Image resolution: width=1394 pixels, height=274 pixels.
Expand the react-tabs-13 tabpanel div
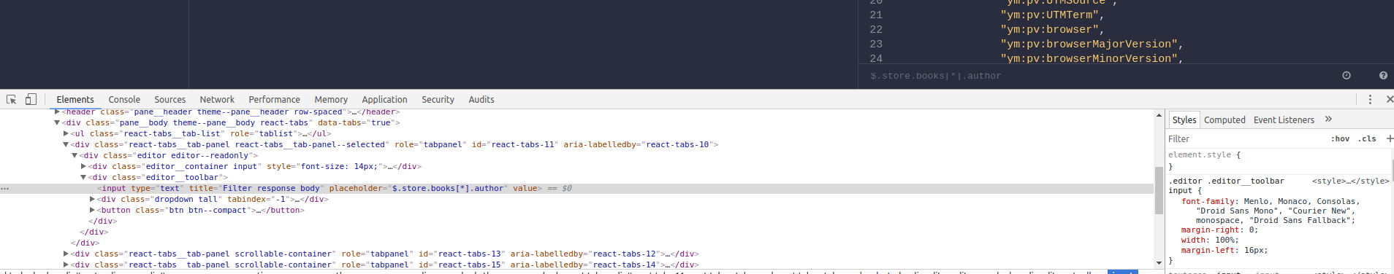pyautogui.click(x=66, y=254)
